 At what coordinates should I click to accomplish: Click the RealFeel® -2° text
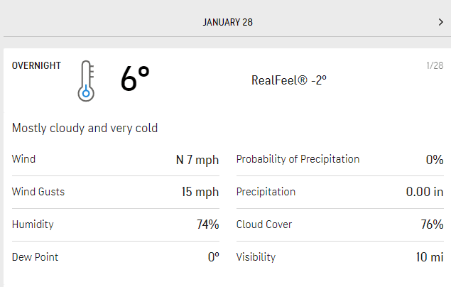(289, 80)
